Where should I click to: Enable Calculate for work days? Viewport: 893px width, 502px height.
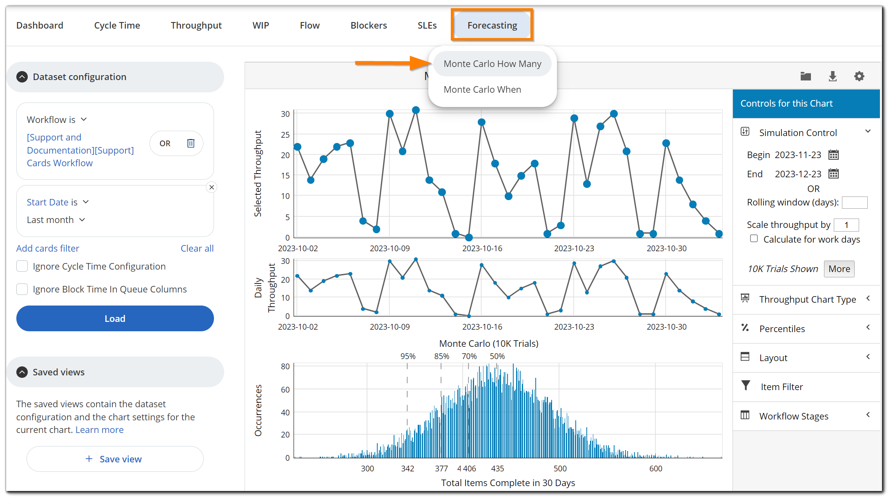coord(753,239)
